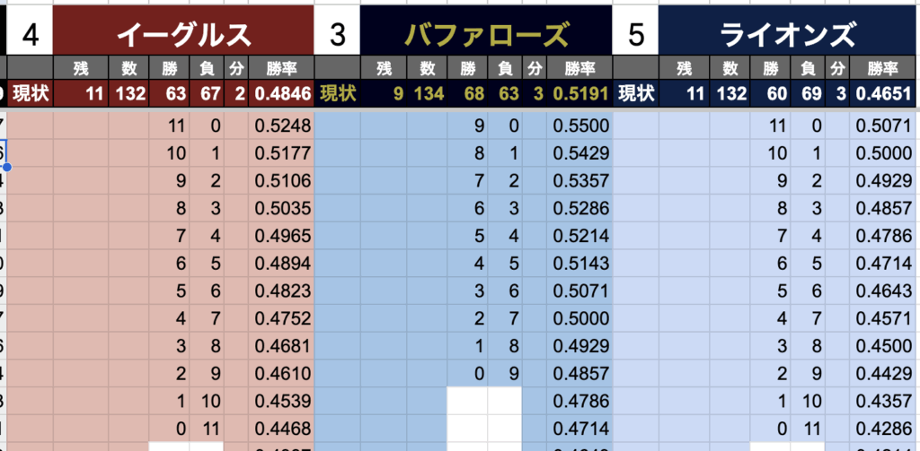Select the yellow 現状 label in Buffaloes row
Viewport: 920px width, 451px height.
pos(339,92)
